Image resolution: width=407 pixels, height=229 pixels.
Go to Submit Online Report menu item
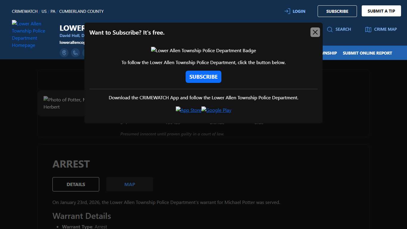point(367,53)
